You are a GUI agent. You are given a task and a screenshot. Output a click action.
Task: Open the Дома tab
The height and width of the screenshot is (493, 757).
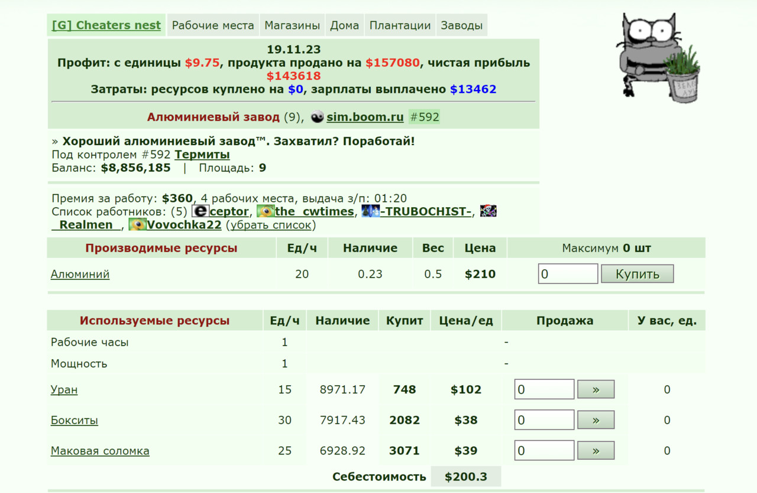(345, 25)
